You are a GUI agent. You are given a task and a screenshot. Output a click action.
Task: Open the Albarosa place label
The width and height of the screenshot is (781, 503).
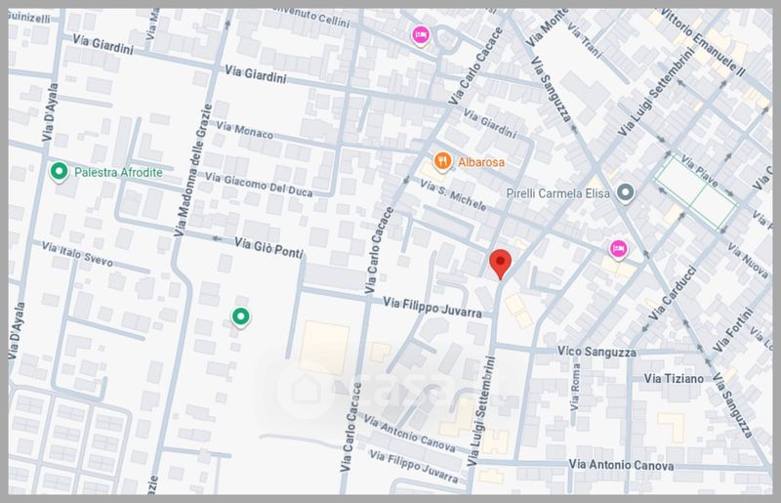pyautogui.click(x=481, y=161)
